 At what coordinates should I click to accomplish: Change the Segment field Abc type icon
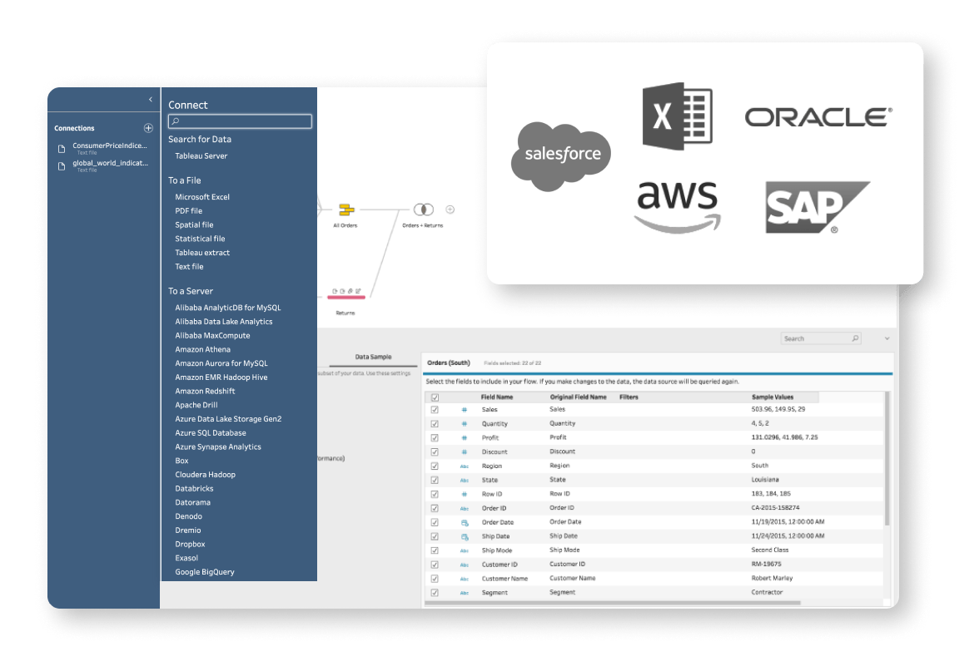coord(464,594)
